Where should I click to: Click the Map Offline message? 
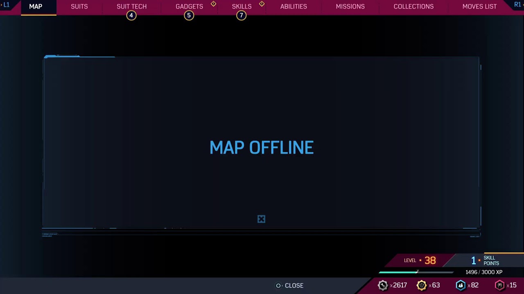262,147
